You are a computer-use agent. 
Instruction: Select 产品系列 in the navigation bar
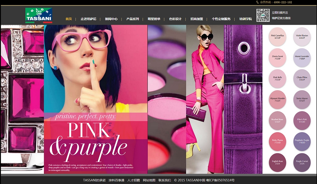(x=133, y=19)
